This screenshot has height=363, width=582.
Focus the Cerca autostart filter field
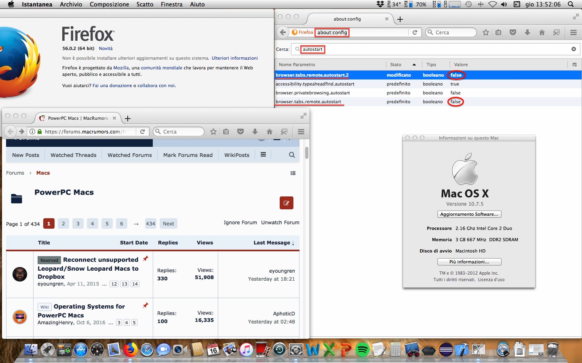(434, 49)
